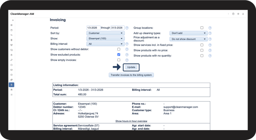Open the calendar icon in the sidebar

coord(11,30)
